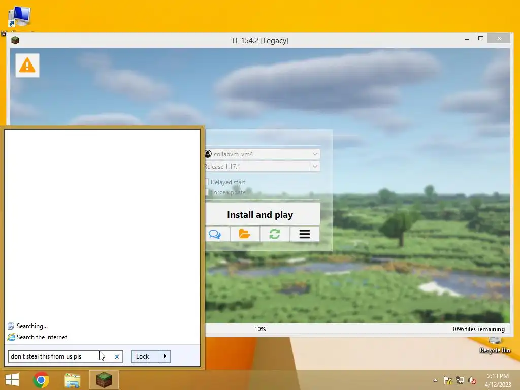Toggle the Force update checkbox
520x390 pixels.
(x=206, y=192)
